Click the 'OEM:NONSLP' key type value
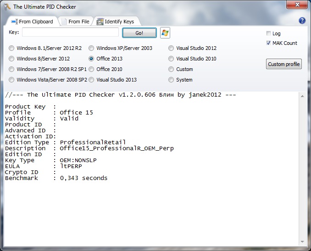 pos(78,160)
